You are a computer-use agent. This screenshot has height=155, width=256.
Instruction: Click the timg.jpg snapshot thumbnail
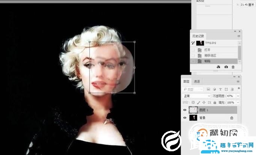coord(200,43)
